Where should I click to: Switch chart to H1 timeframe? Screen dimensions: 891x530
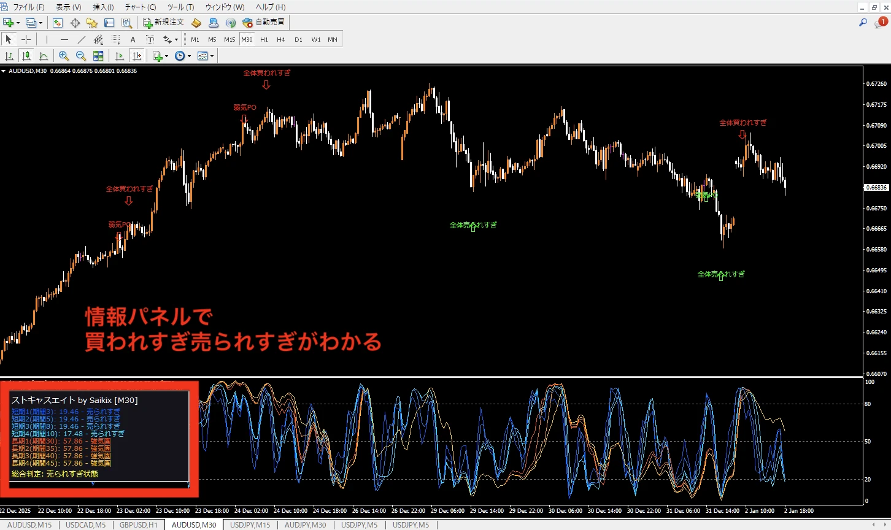coord(264,39)
